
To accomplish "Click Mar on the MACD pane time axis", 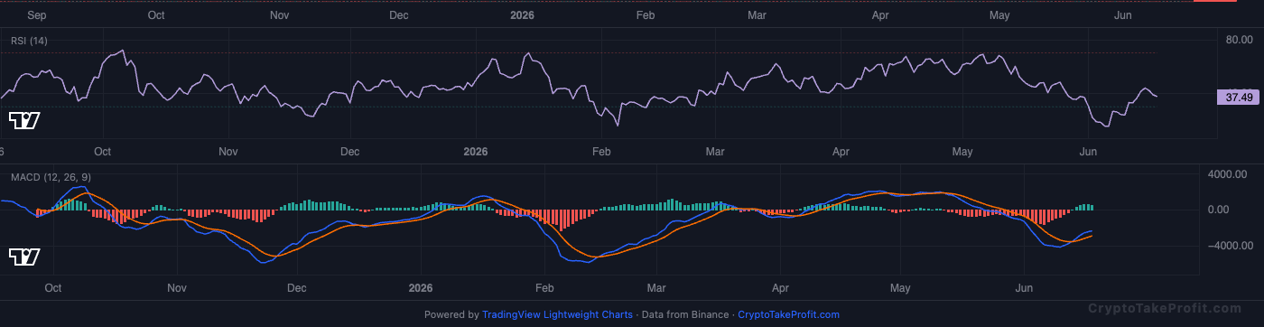I will pos(656,288).
